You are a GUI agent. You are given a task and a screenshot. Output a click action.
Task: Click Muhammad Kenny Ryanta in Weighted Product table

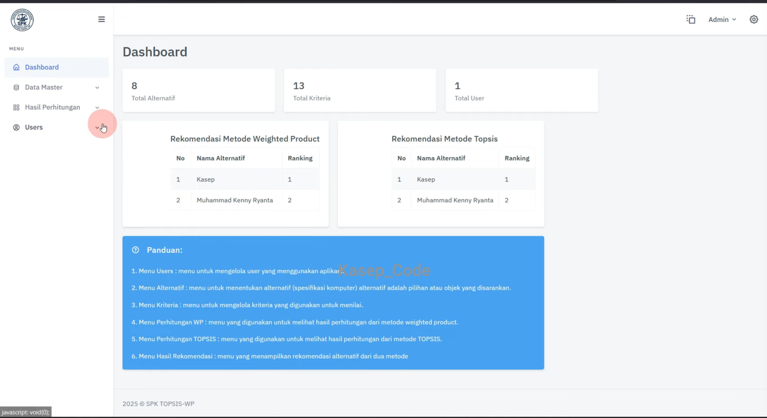(x=235, y=200)
